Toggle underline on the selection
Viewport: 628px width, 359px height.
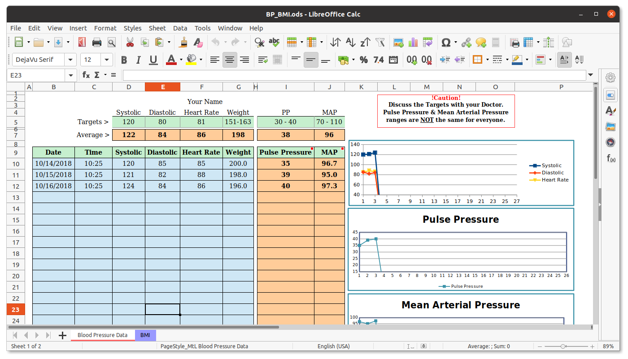click(x=153, y=60)
